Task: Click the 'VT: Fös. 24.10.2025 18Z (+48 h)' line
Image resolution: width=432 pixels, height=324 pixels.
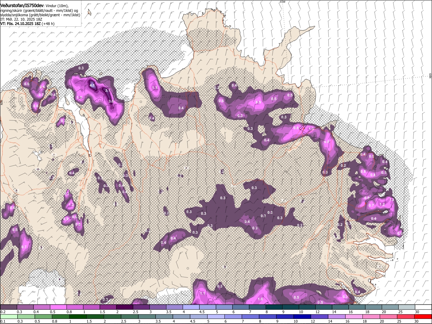Action: coord(27,24)
